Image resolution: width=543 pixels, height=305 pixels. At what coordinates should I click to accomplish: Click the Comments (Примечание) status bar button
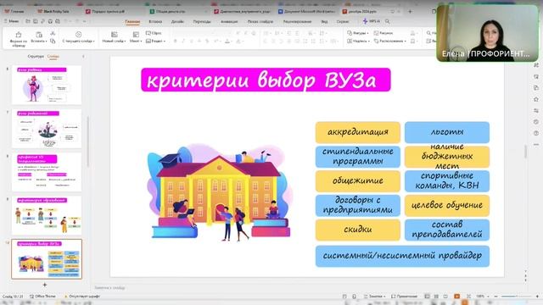404,297
